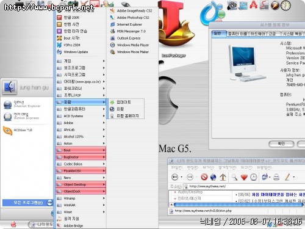Click the Print icon in the browser toolbar
Viewport: 305px width, 229px height.
276,177
